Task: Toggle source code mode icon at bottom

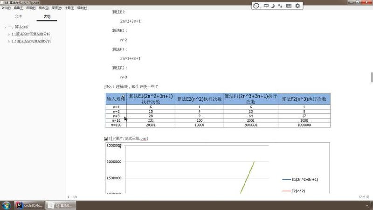Action: tap(75, 197)
